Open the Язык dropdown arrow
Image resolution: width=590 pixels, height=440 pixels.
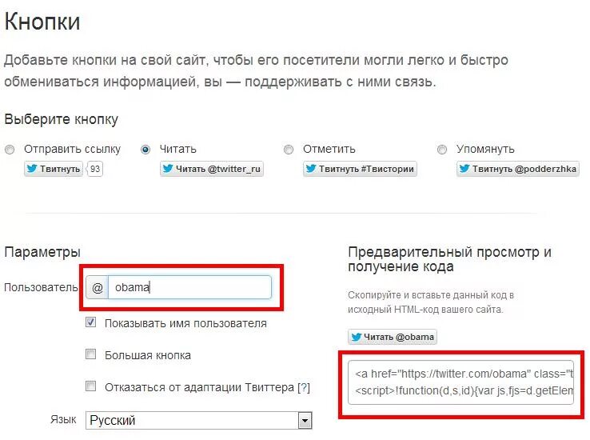tap(305, 421)
